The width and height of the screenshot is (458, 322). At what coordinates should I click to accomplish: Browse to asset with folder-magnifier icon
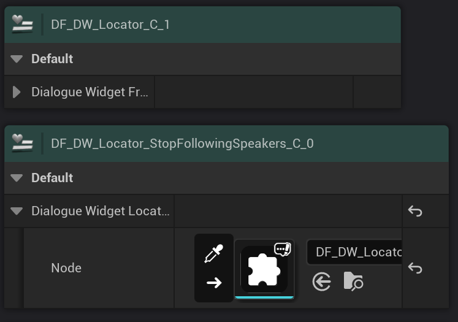tap(353, 282)
